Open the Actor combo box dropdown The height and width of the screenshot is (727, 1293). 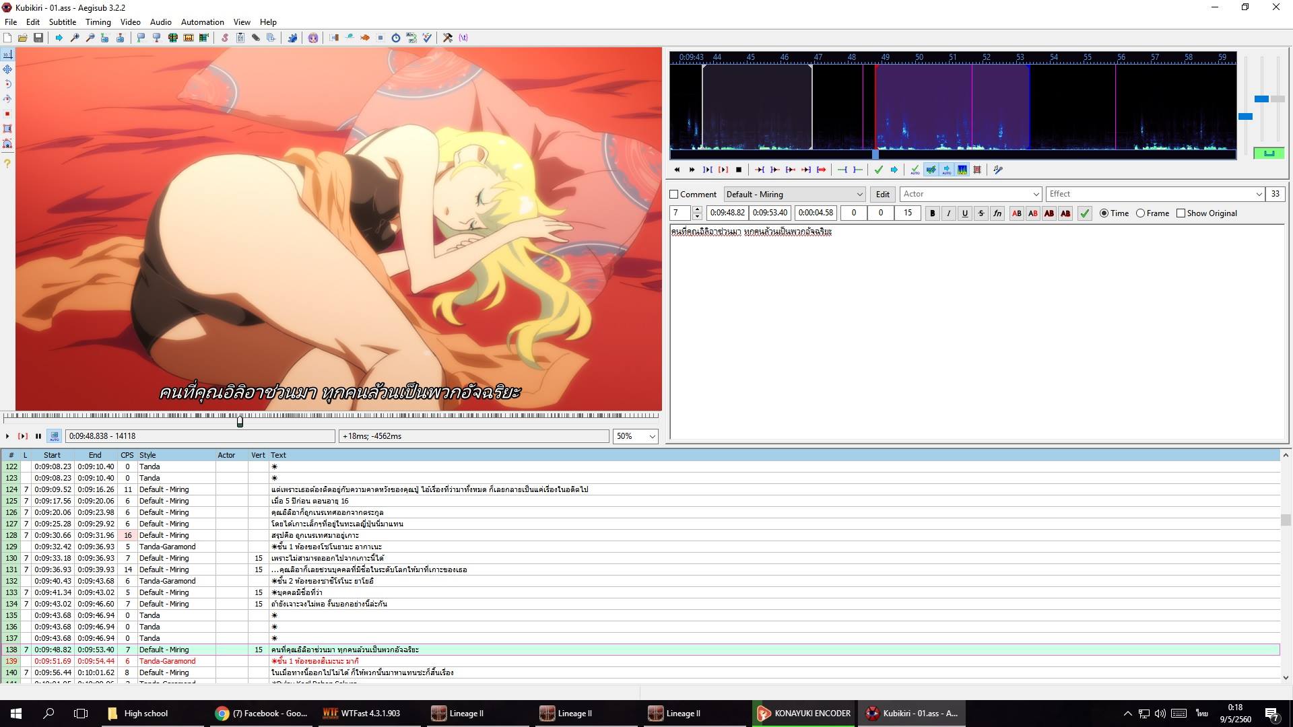point(1036,195)
